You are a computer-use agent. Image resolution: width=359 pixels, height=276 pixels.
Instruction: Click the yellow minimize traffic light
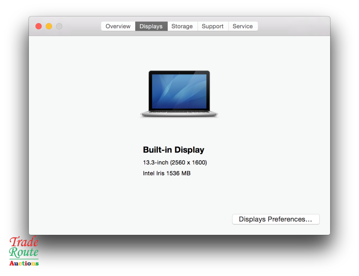click(49, 26)
